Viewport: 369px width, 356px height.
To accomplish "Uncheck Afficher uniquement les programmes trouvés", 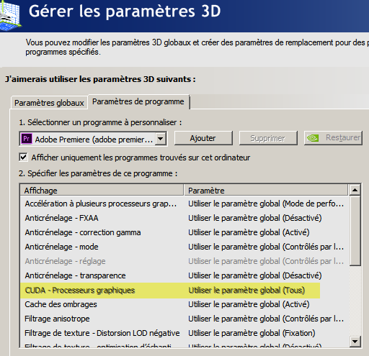I will pos(23,158).
